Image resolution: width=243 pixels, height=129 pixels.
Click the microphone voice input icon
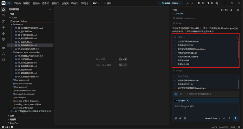(229, 118)
